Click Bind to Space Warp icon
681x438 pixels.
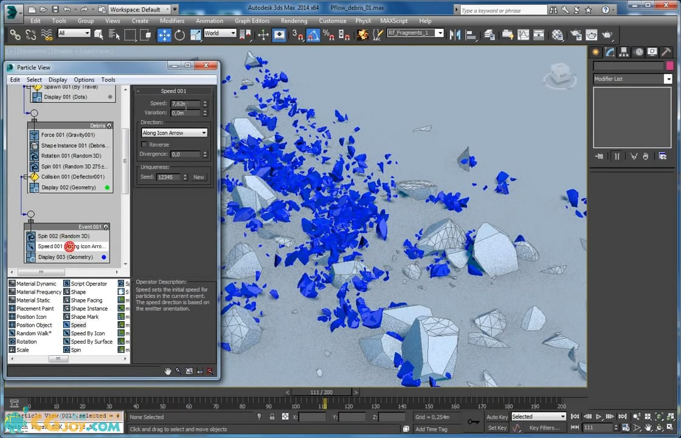[46, 35]
